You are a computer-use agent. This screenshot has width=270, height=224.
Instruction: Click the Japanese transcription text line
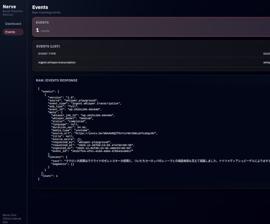(x=160, y=160)
